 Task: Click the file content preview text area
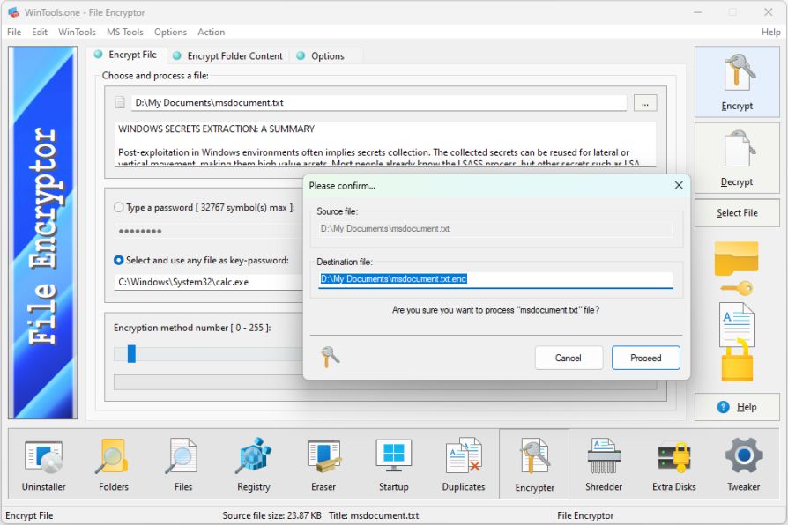click(385, 144)
